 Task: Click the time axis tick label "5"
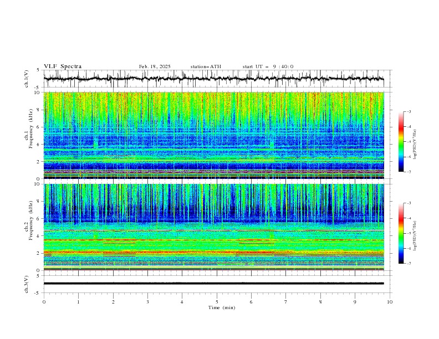[217, 302]
